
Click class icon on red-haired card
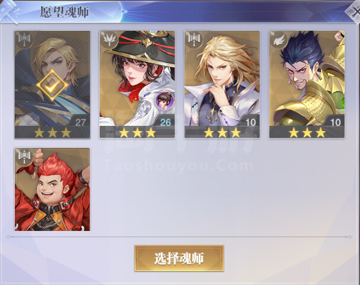[24, 157]
